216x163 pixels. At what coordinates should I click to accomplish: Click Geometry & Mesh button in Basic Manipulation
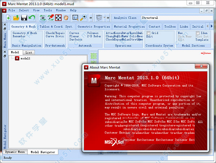pyautogui.click(x=25, y=33)
